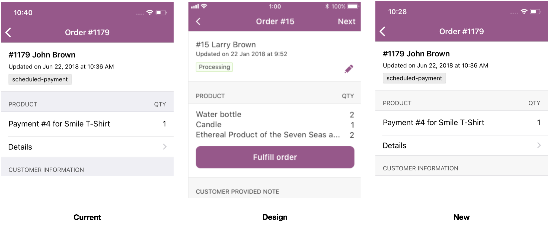Expand Details row label in Current screen
The height and width of the screenshot is (226, 549).
(x=20, y=147)
